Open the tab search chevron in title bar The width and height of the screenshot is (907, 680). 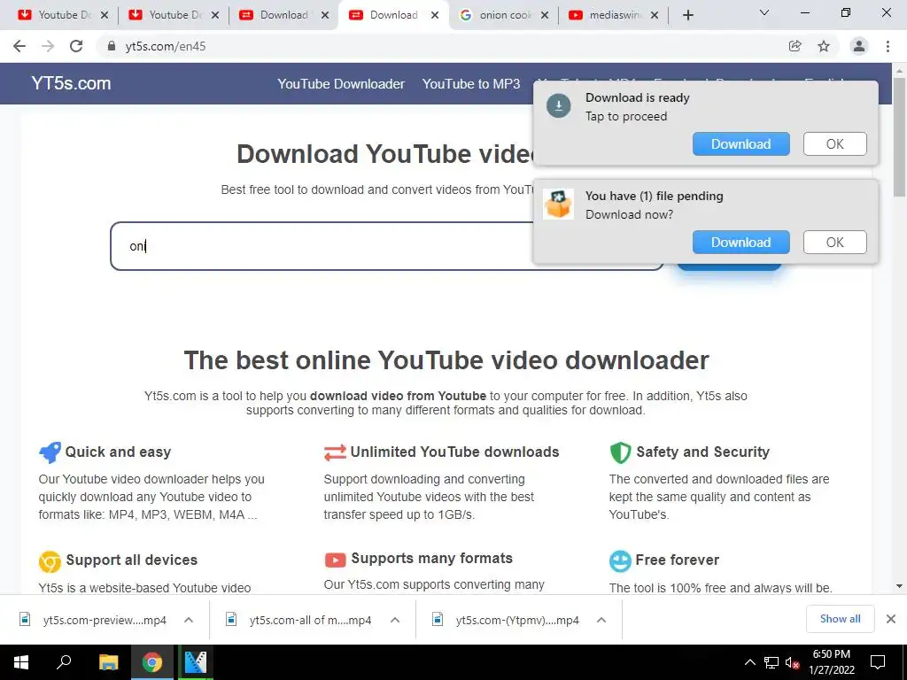pos(764,12)
